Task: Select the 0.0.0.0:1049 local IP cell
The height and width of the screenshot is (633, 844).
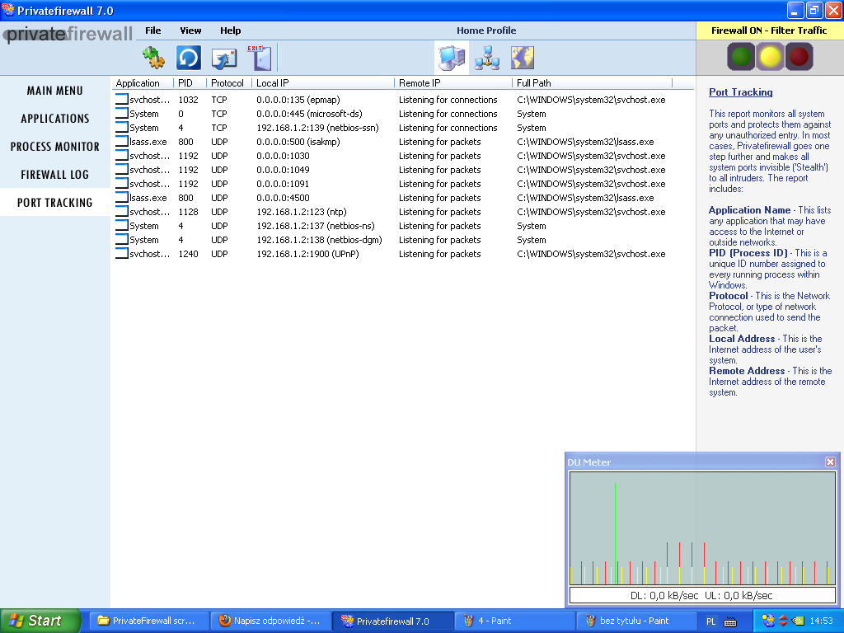Action: pyautogui.click(x=283, y=170)
